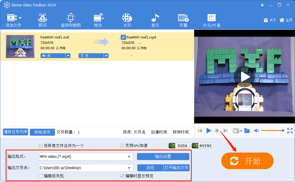Disable 编辑时显示预览 preview checkbox

122,176
